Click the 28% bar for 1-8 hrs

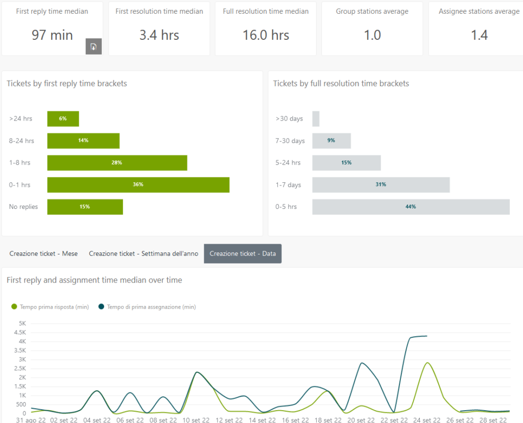(117, 163)
